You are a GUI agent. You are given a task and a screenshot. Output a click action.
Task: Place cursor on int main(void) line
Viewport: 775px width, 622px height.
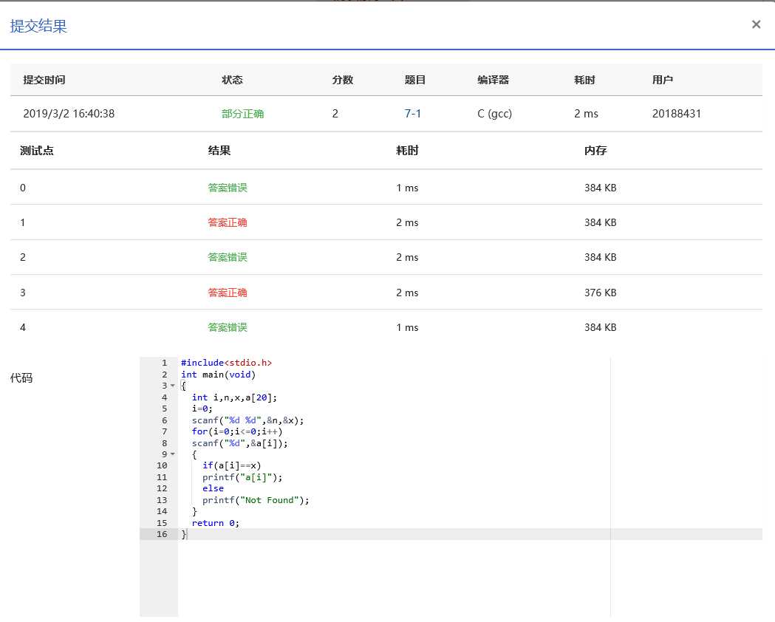218,375
